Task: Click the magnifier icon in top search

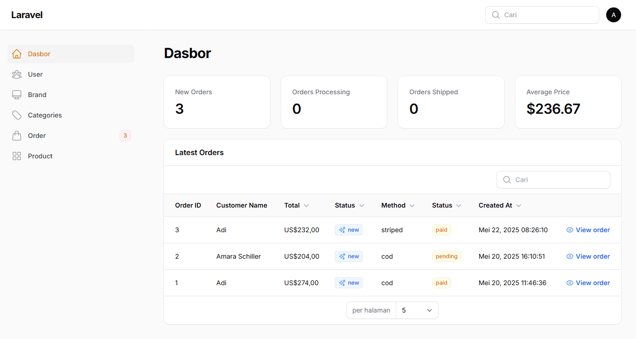Action: 496,15
